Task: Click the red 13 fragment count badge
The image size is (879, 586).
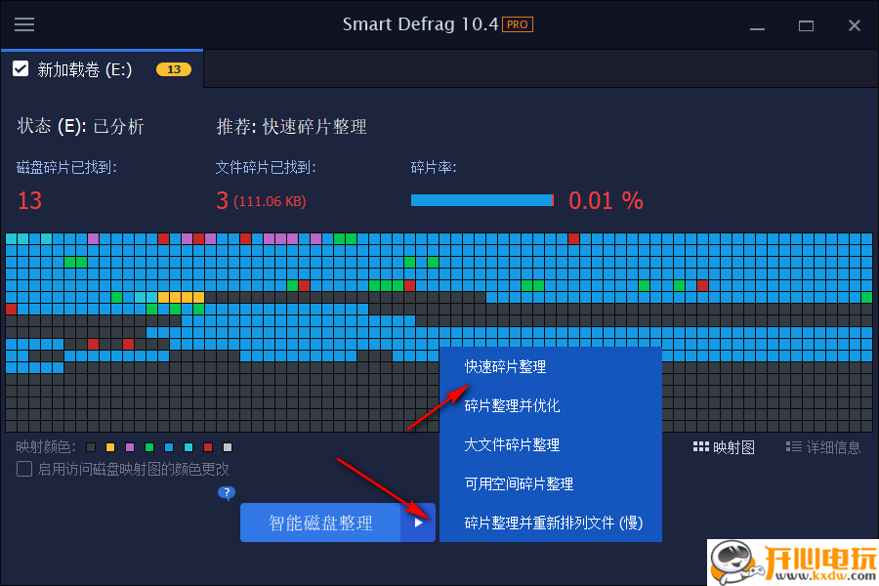Action: pos(173,69)
